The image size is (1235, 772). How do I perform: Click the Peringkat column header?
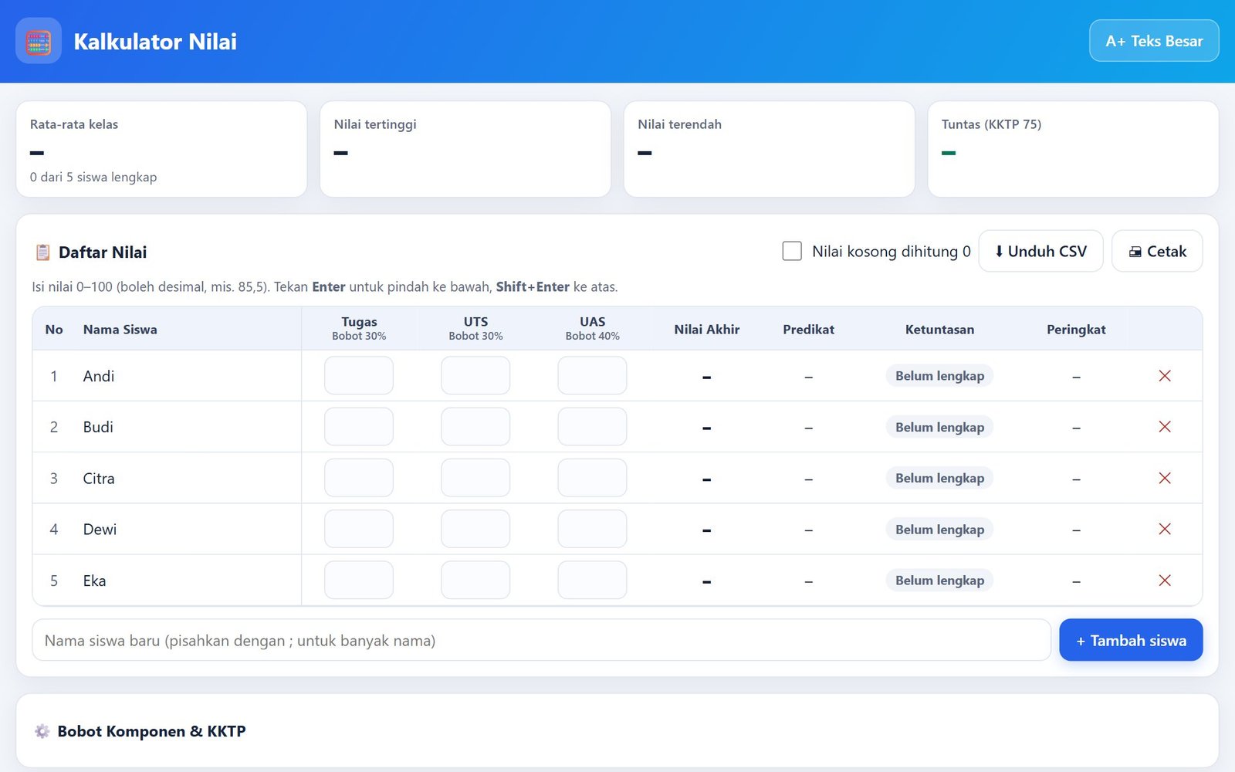pyautogui.click(x=1076, y=330)
